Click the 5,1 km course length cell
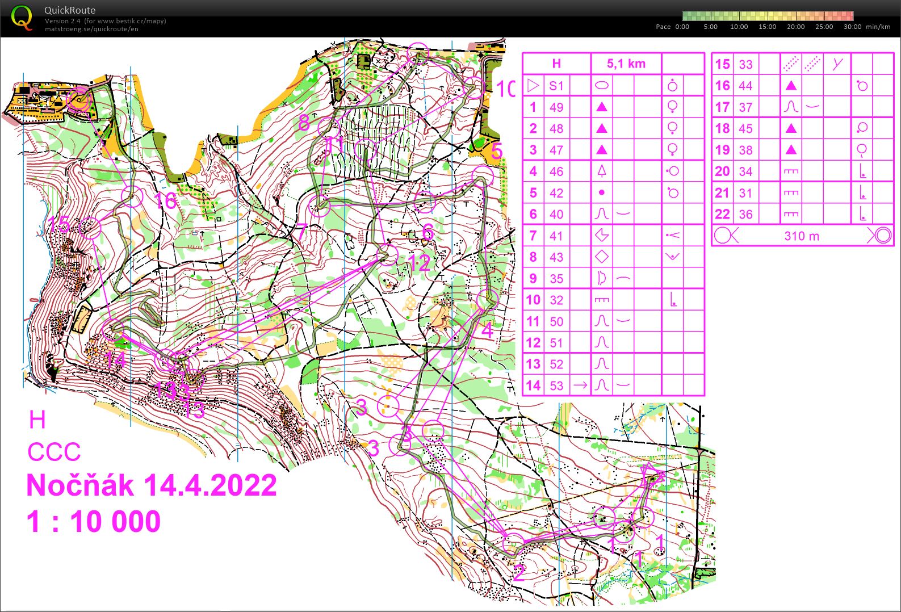 click(626, 64)
